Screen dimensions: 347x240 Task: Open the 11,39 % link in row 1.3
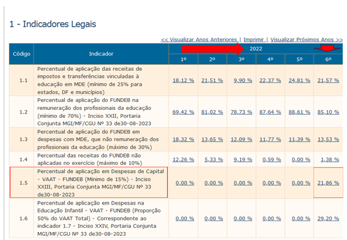click(x=299, y=139)
